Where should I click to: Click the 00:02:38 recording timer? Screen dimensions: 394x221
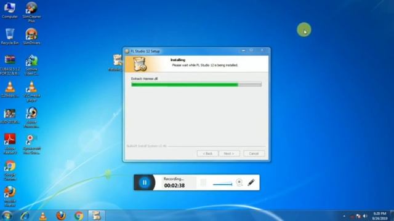click(174, 185)
